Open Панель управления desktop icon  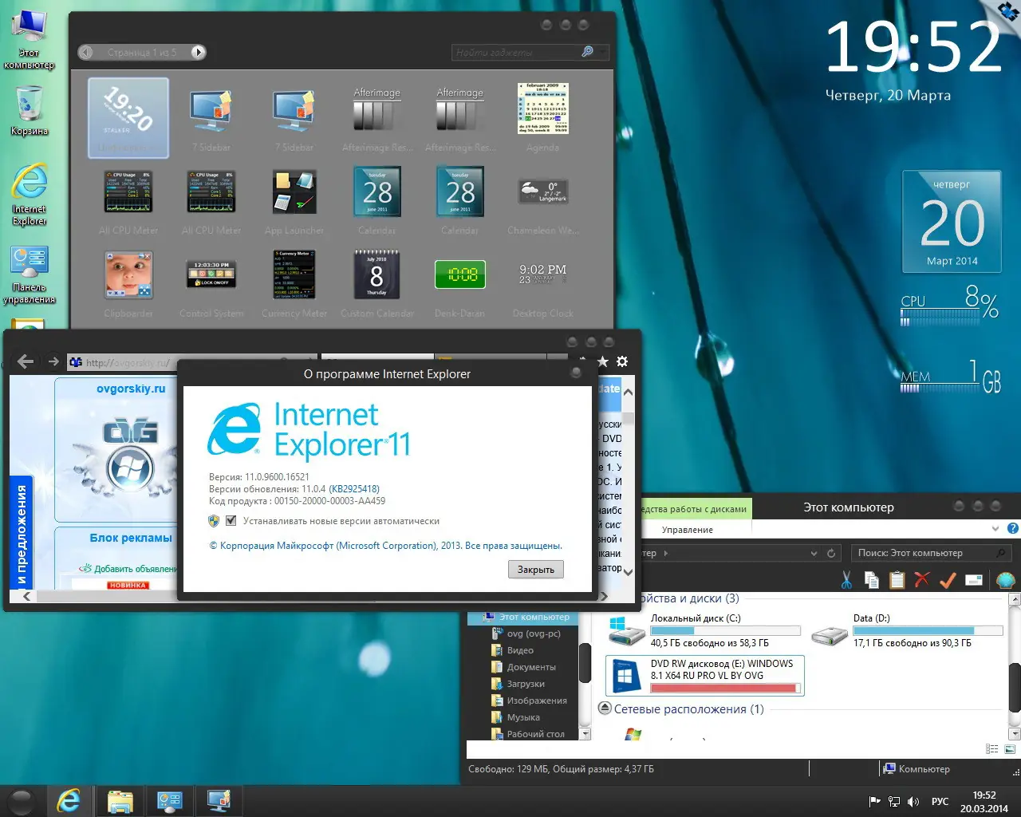pos(30,274)
